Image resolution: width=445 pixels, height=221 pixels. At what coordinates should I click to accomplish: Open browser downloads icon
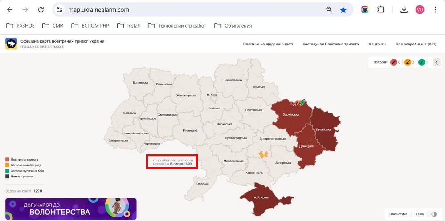tap(404, 10)
